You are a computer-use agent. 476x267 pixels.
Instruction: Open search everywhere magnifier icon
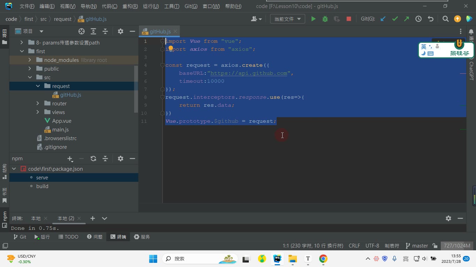point(445,19)
